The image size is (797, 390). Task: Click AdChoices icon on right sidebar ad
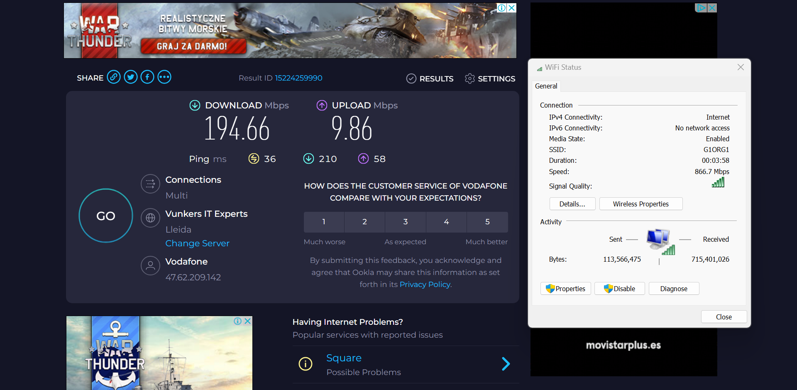coord(701,7)
